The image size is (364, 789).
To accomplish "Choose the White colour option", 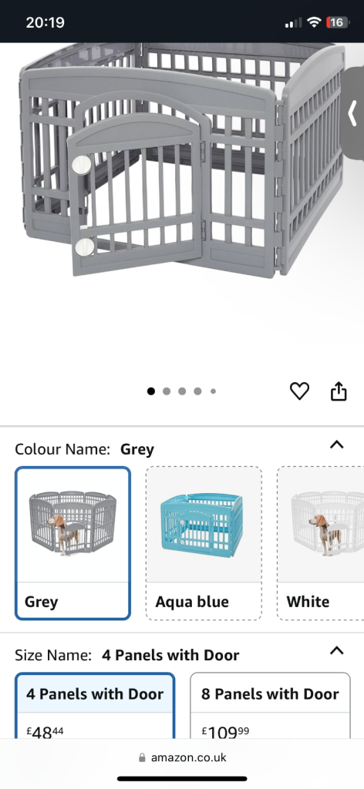I will 321,543.
